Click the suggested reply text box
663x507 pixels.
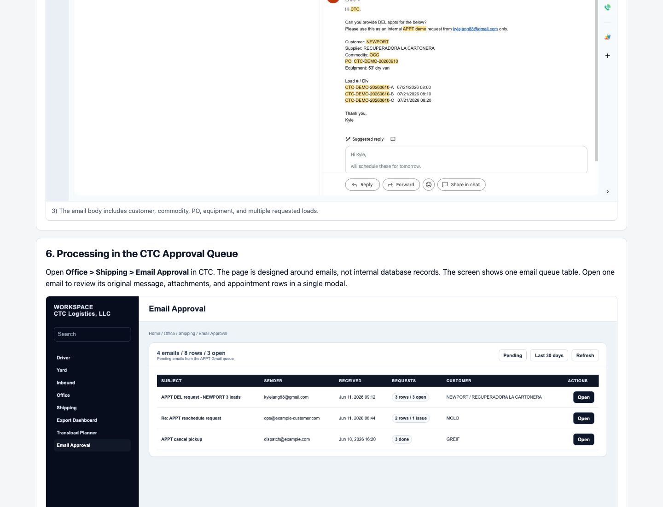tap(466, 160)
